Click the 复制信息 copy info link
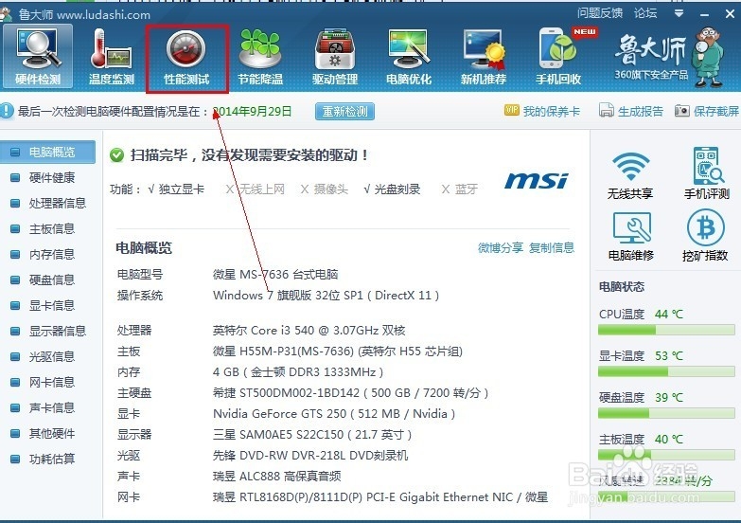741x523 pixels. coord(552,247)
